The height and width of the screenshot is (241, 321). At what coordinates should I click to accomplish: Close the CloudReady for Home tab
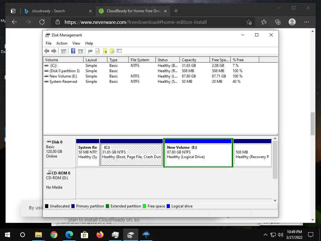(166, 11)
